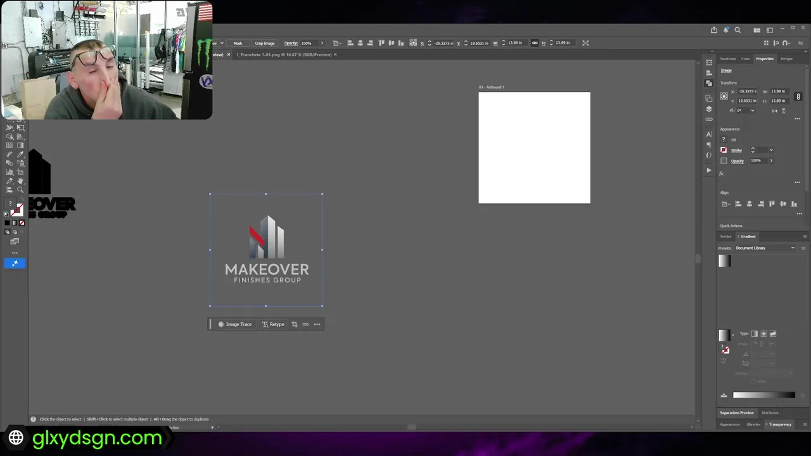Click Image Trace in contextual task bar
The image size is (811, 456).
(235, 324)
